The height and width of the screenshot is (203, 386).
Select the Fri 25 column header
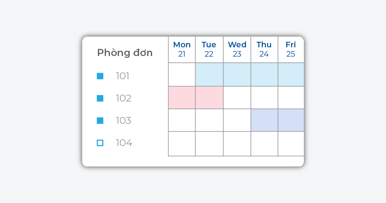point(291,50)
